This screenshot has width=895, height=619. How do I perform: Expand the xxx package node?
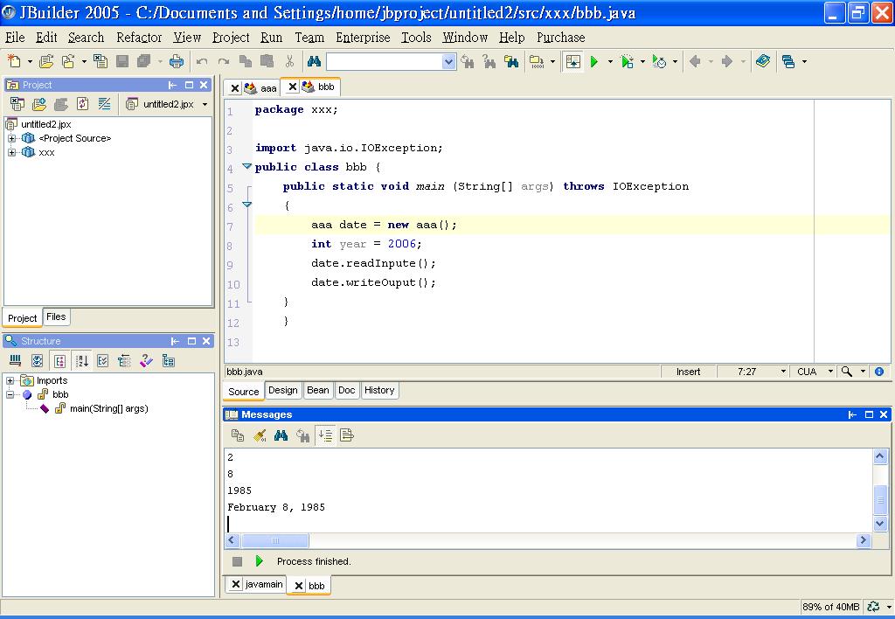tap(11, 152)
